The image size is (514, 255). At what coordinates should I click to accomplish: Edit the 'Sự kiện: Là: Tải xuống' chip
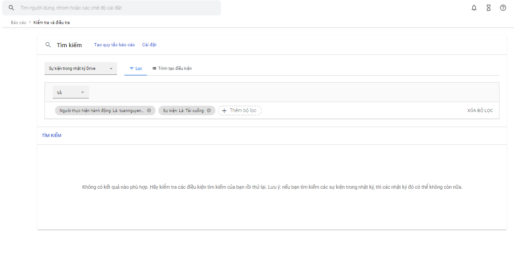tap(183, 110)
